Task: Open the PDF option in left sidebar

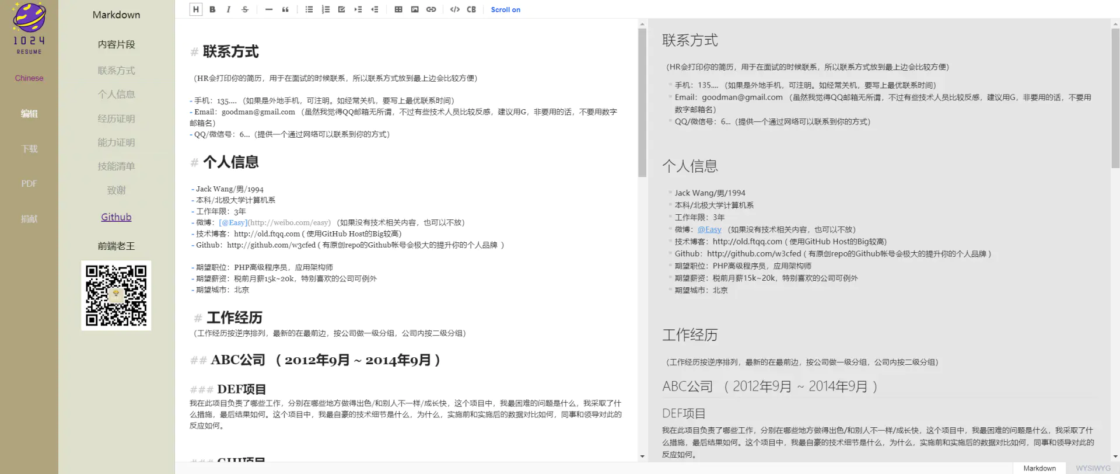Action: coord(29,184)
